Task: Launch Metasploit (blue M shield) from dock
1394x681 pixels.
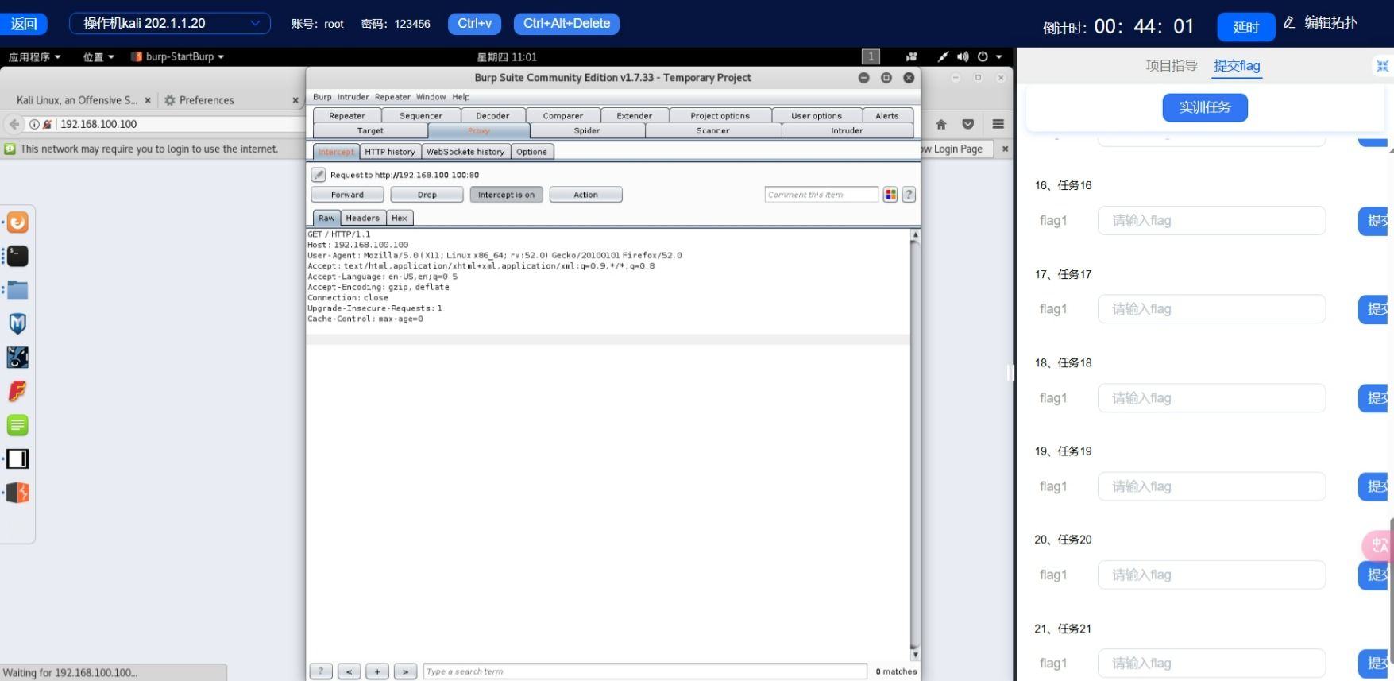Action: pyautogui.click(x=17, y=323)
